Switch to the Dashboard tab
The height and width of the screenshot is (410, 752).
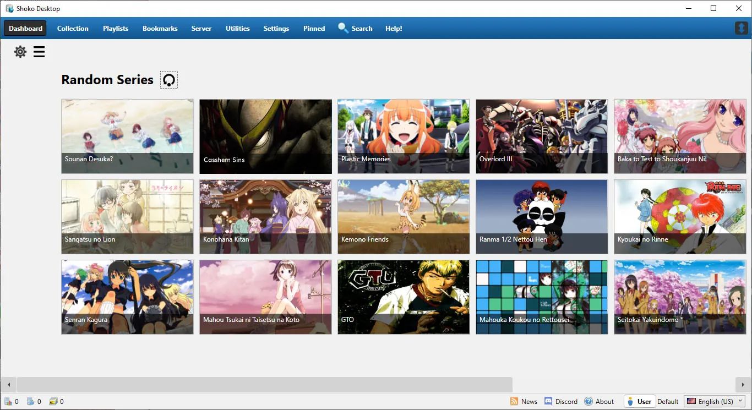pyautogui.click(x=25, y=28)
